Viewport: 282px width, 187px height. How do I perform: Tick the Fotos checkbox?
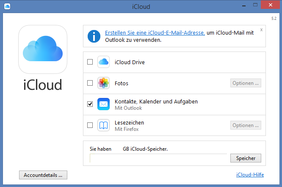click(x=90, y=83)
